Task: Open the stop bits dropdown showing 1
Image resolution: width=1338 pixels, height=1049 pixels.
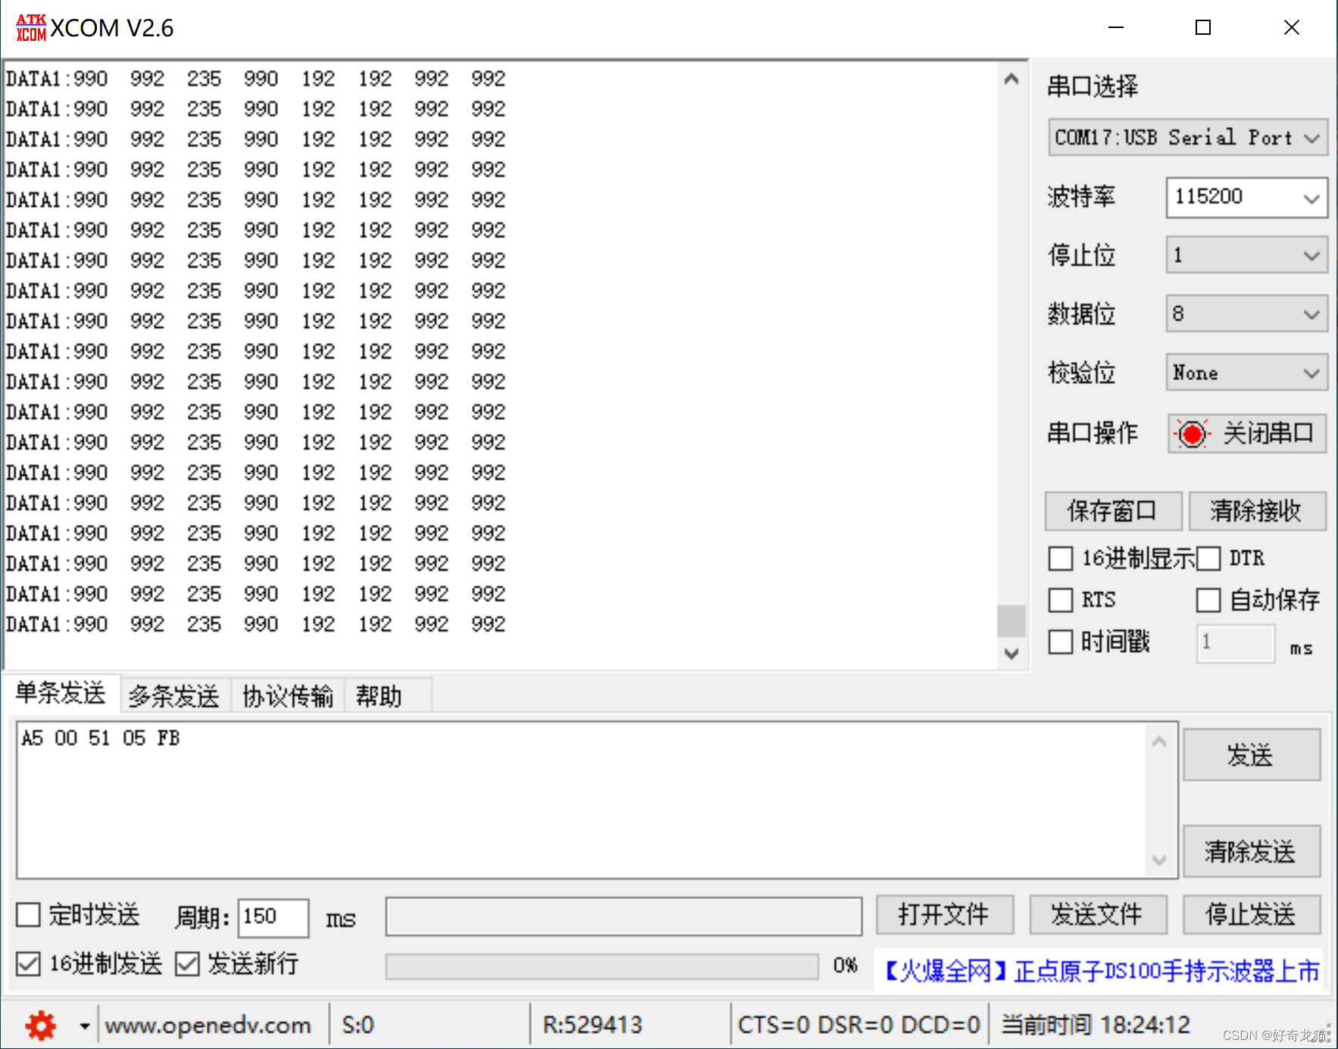Action: click(1247, 255)
